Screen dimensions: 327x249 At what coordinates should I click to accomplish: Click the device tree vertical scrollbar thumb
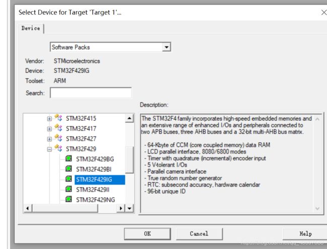(129, 160)
